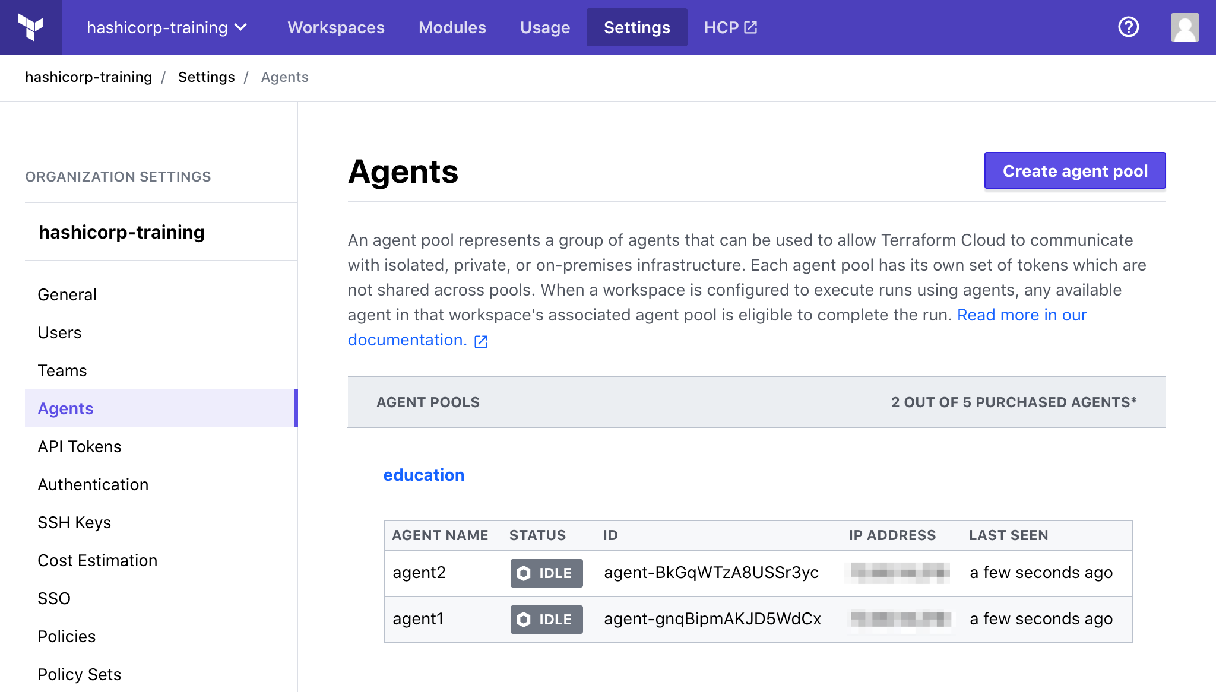Screen dimensions: 1216x692
Task: Click the agent2 name cell
Action: click(x=419, y=572)
